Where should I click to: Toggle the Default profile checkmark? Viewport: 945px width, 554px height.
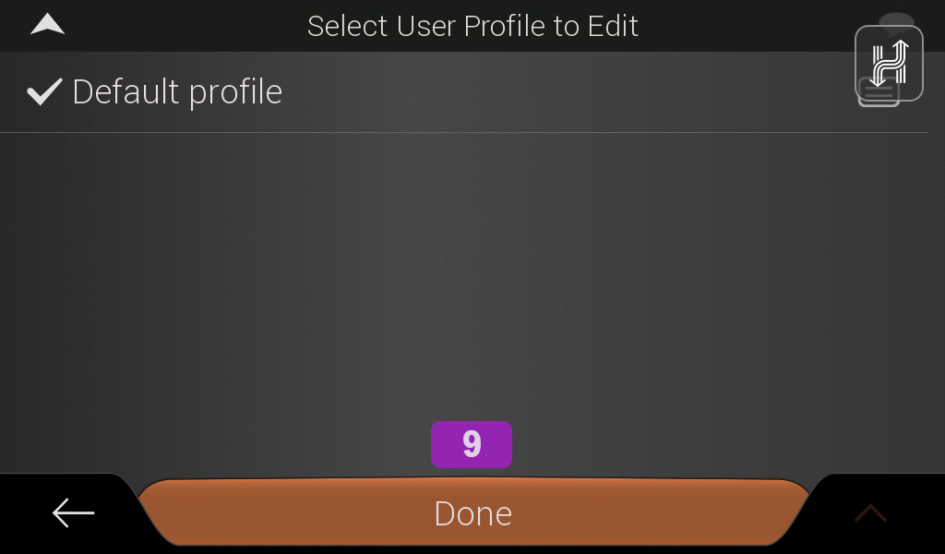click(x=44, y=91)
